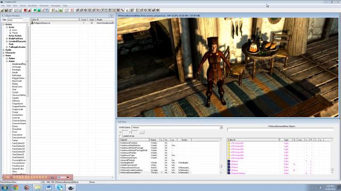Open the Gameplay menu
The image size is (341, 191).
click(55, 6)
